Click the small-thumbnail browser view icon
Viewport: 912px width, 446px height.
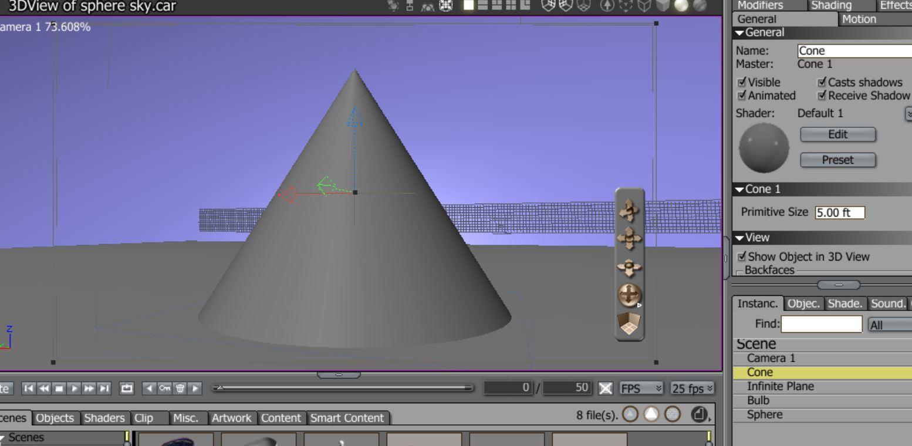click(630, 414)
